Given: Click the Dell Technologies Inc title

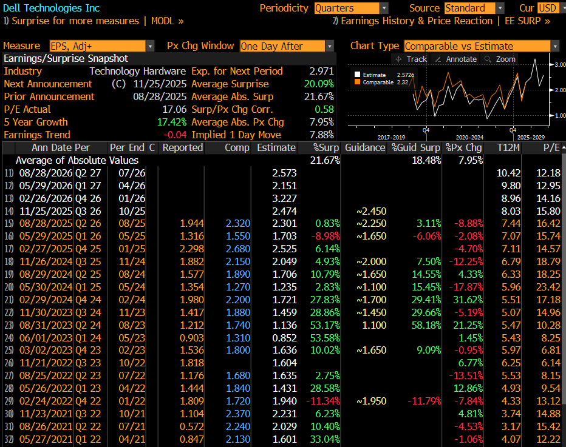Looking at the screenshot, I should [x=51, y=8].
